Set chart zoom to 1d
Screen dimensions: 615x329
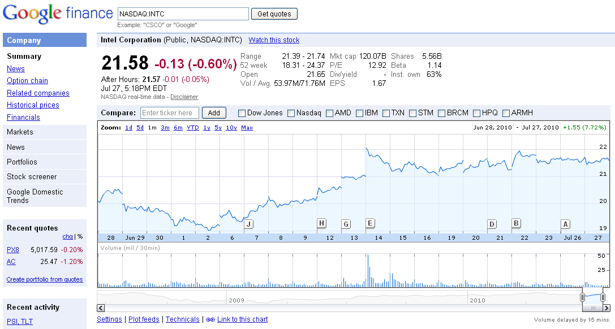(128, 128)
